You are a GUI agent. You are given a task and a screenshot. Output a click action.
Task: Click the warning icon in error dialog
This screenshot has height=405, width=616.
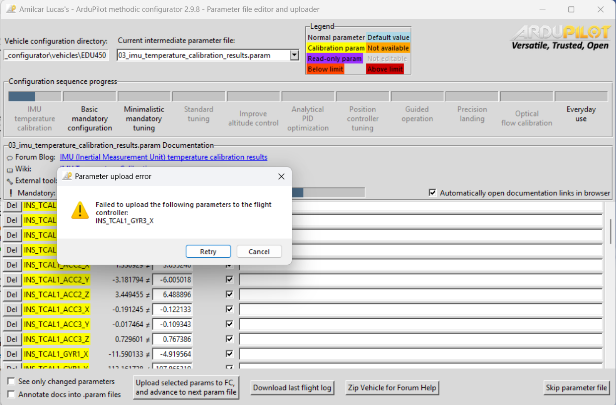[x=79, y=210]
